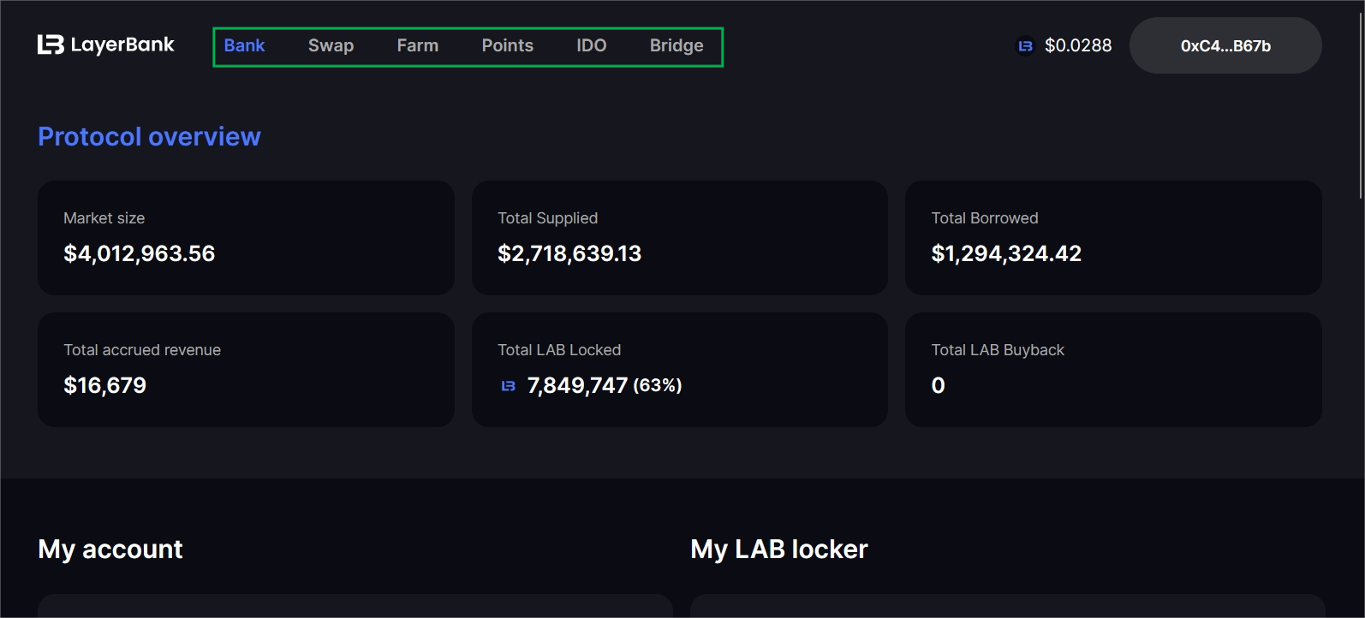Open the Bank tab
The width and height of the screenshot is (1365, 618).
click(244, 45)
